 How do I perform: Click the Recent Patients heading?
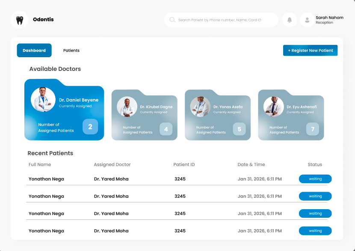pyautogui.click(x=50, y=153)
